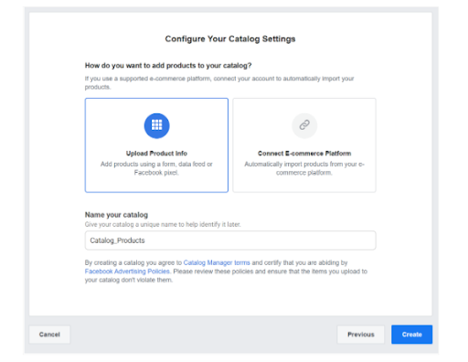Click 'Add products using a form' description
This screenshot has width=468, height=362.
coord(156,168)
